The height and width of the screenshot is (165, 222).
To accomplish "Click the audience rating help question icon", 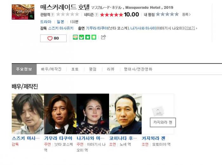I will [52, 15].
